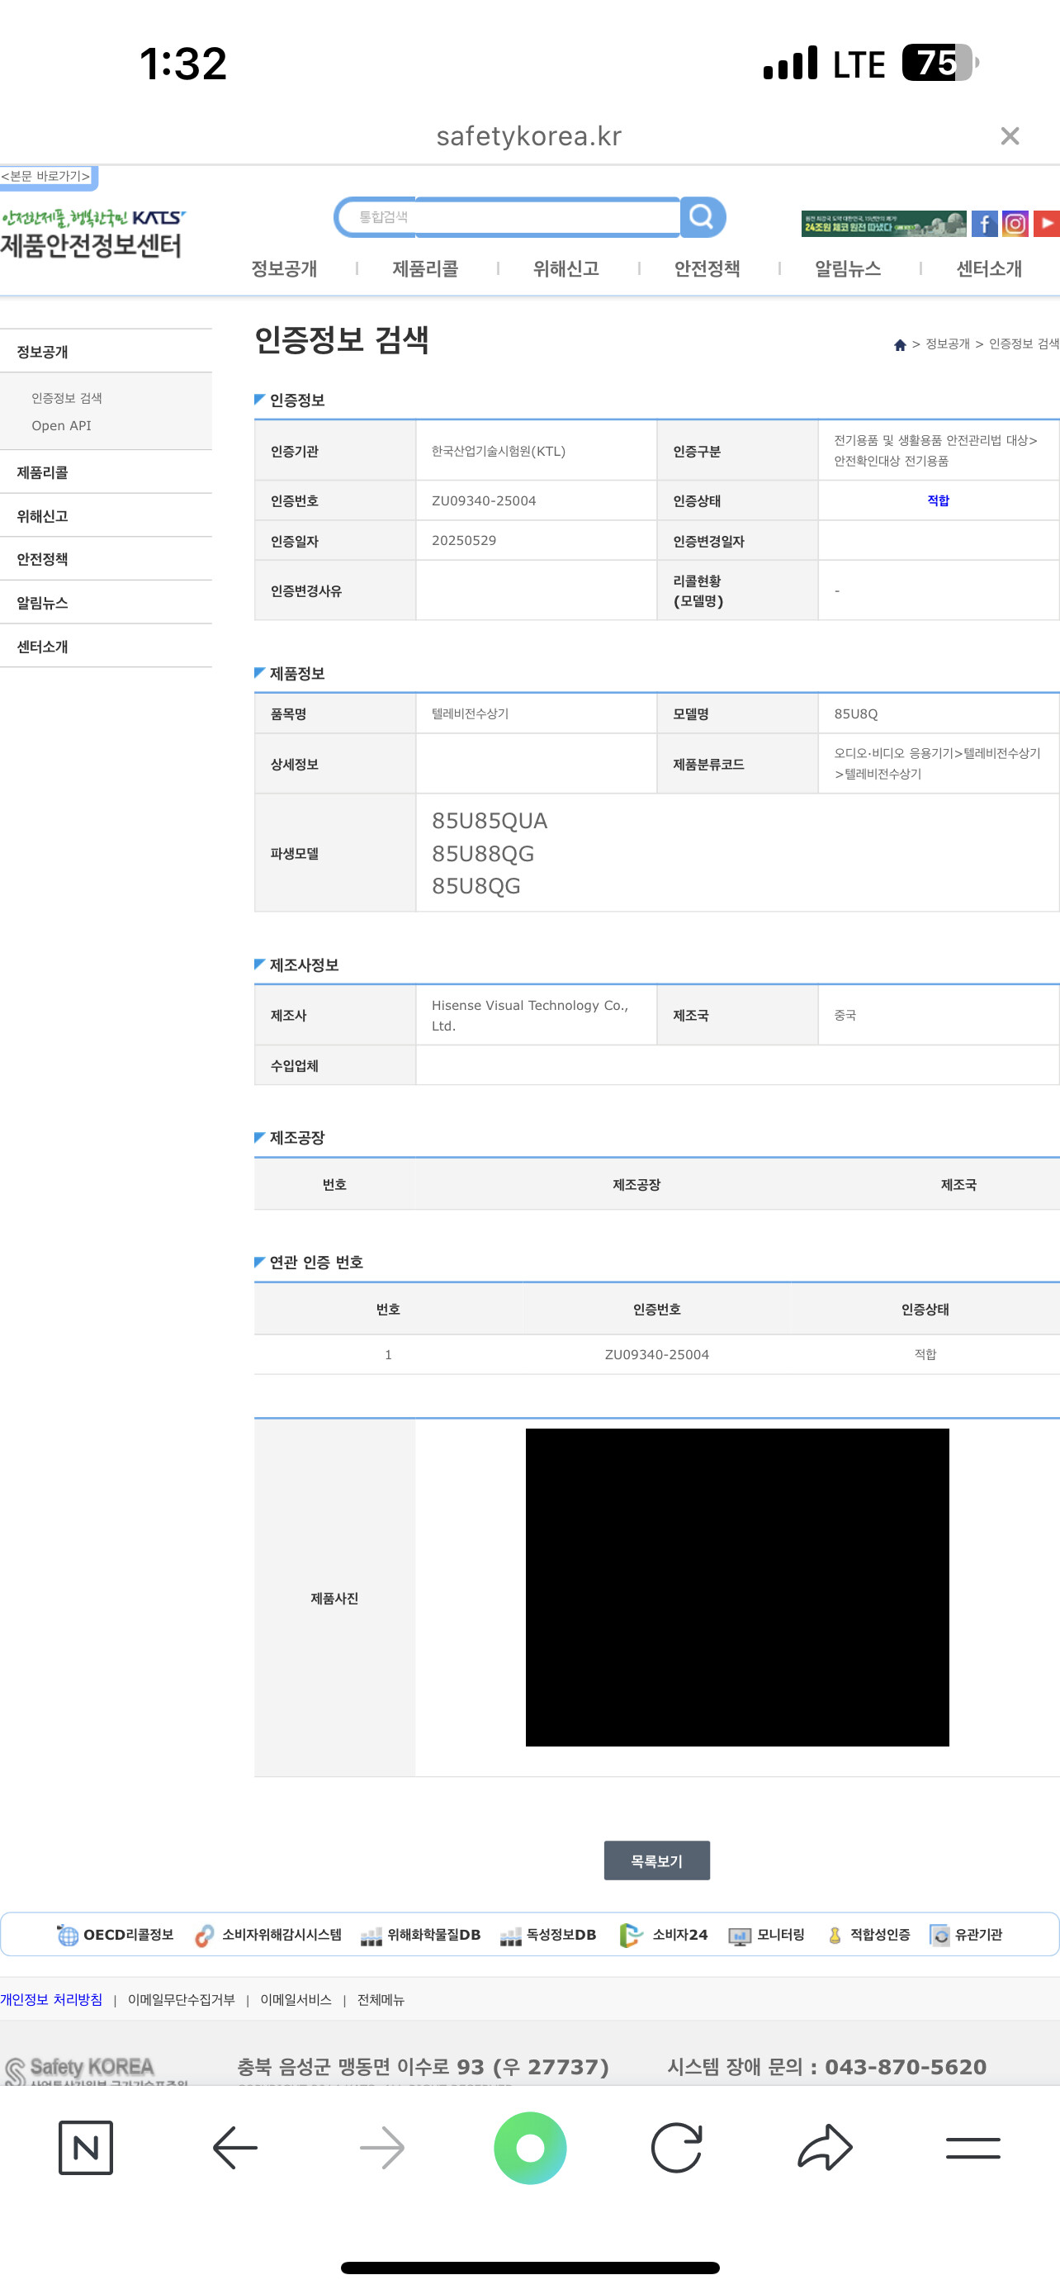Tap the share arrow icon

[x=825, y=2147]
